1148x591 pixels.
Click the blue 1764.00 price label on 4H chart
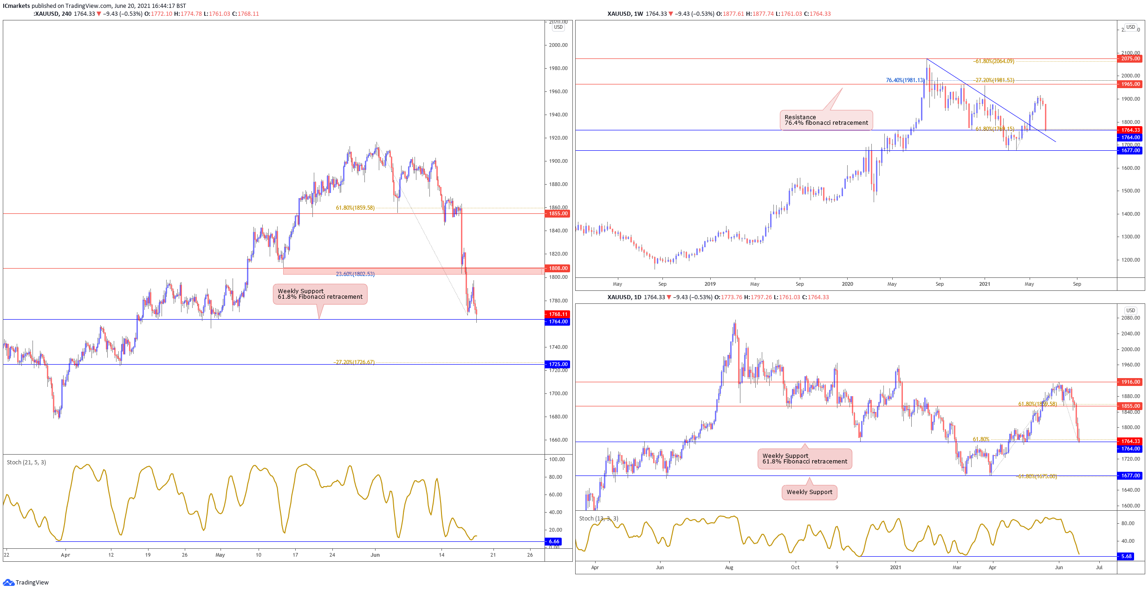click(557, 321)
